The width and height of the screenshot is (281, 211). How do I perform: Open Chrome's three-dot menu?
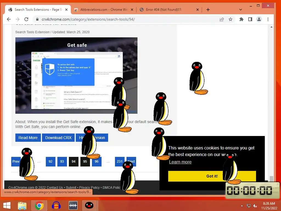268,20
